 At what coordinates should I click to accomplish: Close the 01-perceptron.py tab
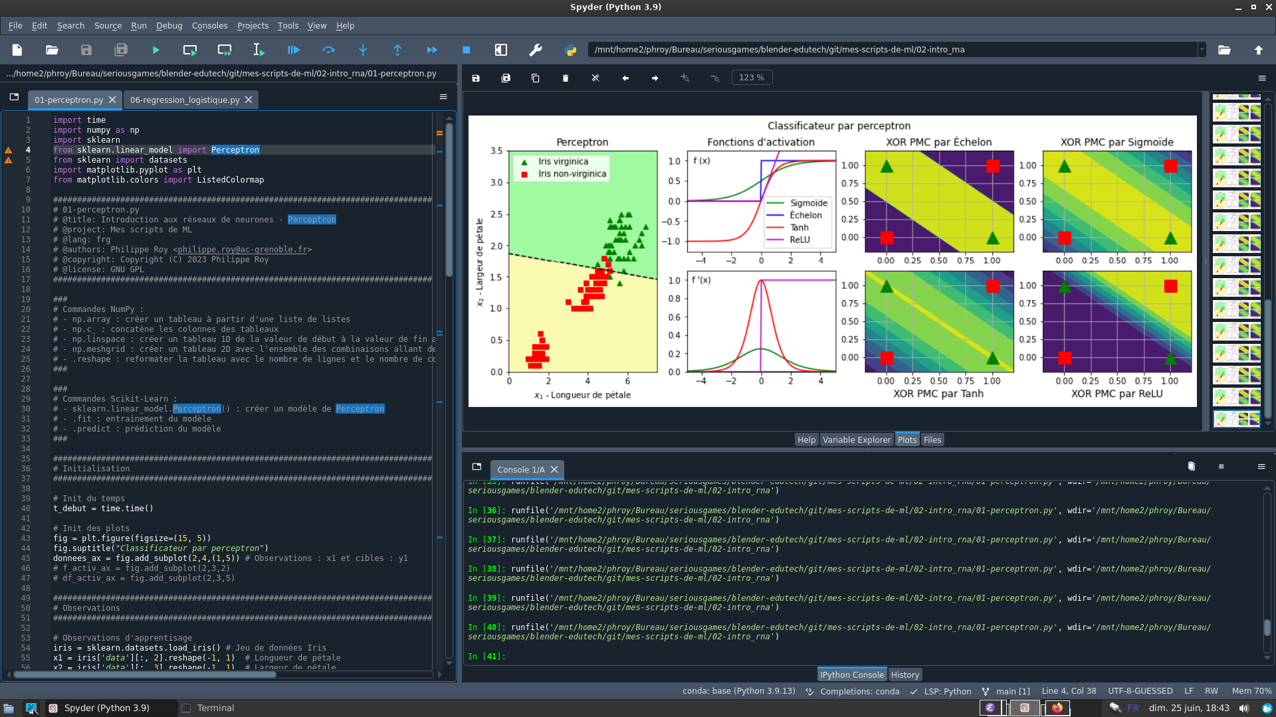(112, 100)
